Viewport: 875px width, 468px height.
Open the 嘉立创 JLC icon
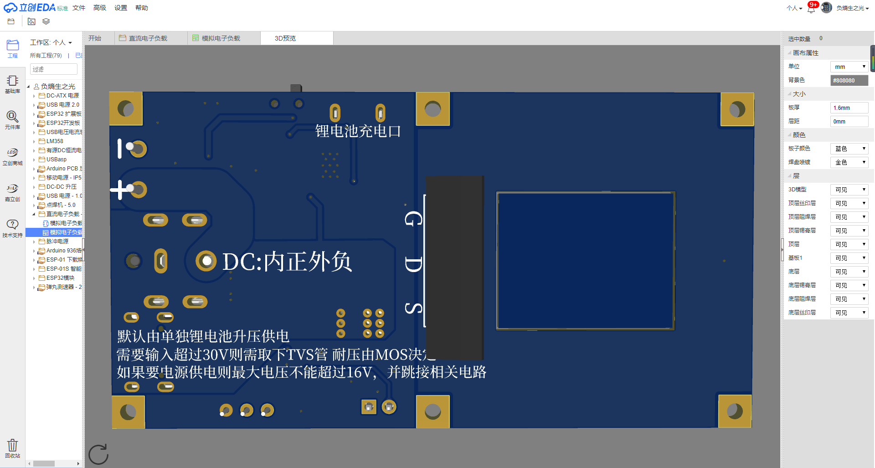pyautogui.click(x=12, y=192)
